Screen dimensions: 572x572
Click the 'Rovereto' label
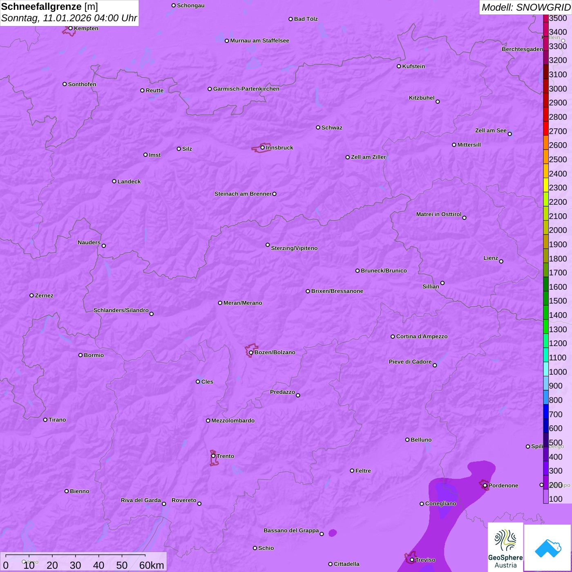pos(184,500)
